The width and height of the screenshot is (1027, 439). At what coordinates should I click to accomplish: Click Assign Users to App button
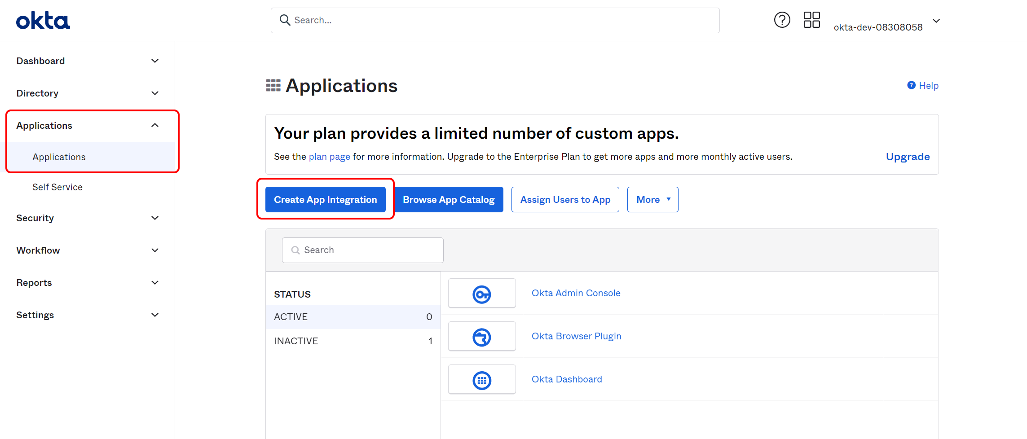pos(565,200)
